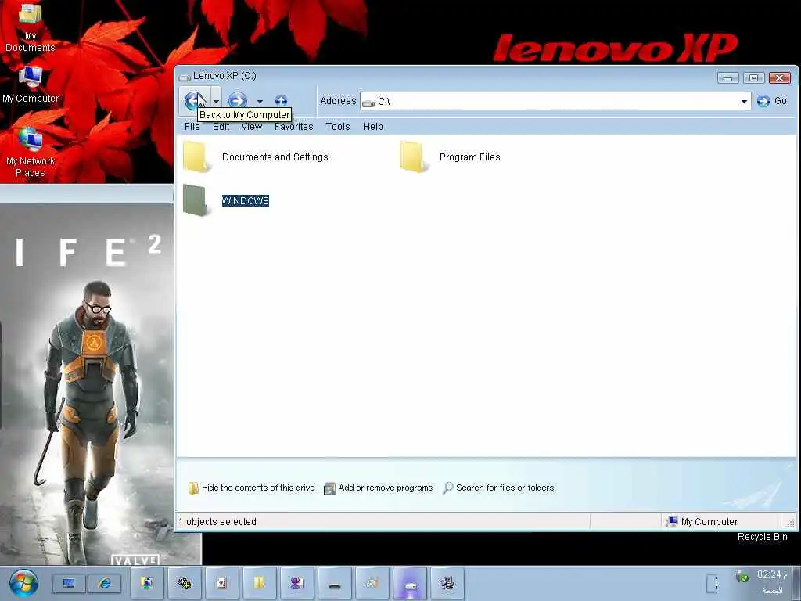Click the resize grip in status bar corner

click(x=790, y=522)
